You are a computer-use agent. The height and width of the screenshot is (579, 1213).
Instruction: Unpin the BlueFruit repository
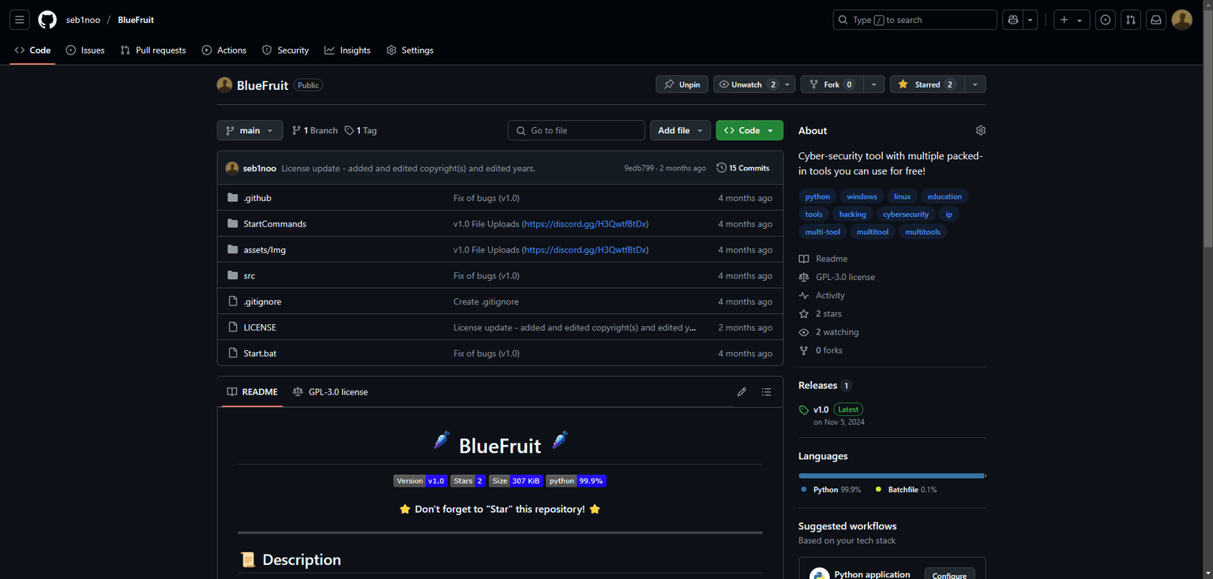click(681, 84)
